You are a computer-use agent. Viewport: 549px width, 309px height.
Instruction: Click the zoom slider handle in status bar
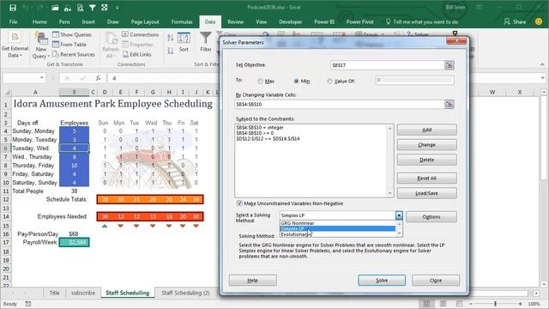point(495,304)
